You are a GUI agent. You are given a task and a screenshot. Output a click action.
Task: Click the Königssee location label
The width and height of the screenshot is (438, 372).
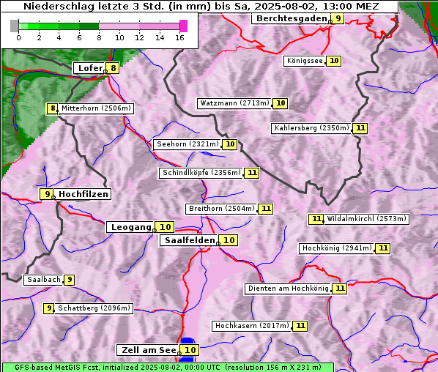tap(305, 61)
